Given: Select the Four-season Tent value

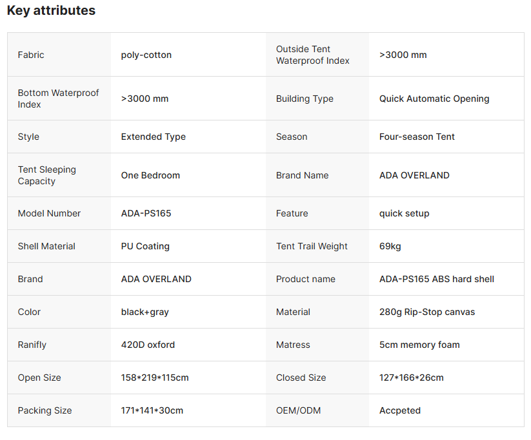Looking at the screenshot, I should pos(417,137).
